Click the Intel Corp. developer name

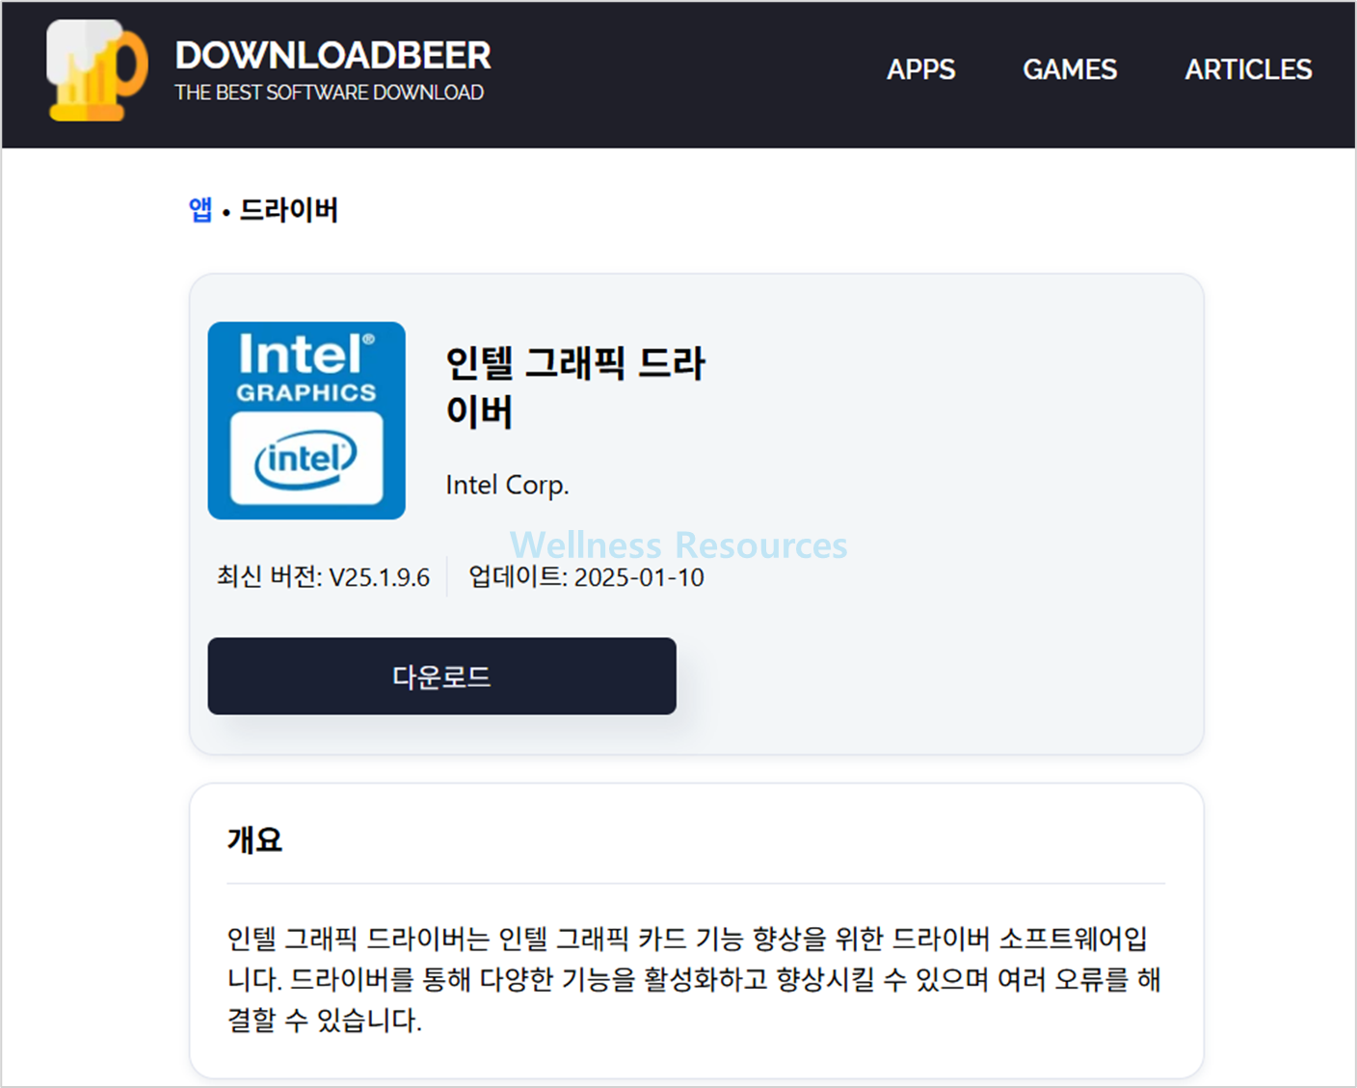point(507,485)
